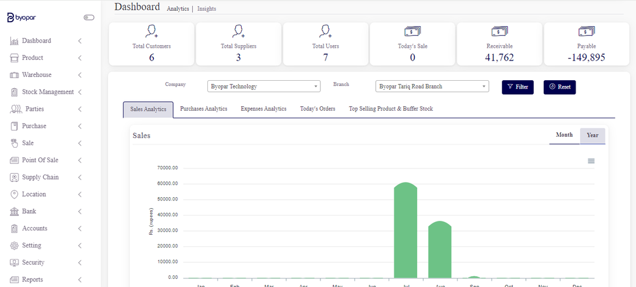Open the Insights link in header
The width and height of the screenshot is (636, 287).
(x=207, y=9)
